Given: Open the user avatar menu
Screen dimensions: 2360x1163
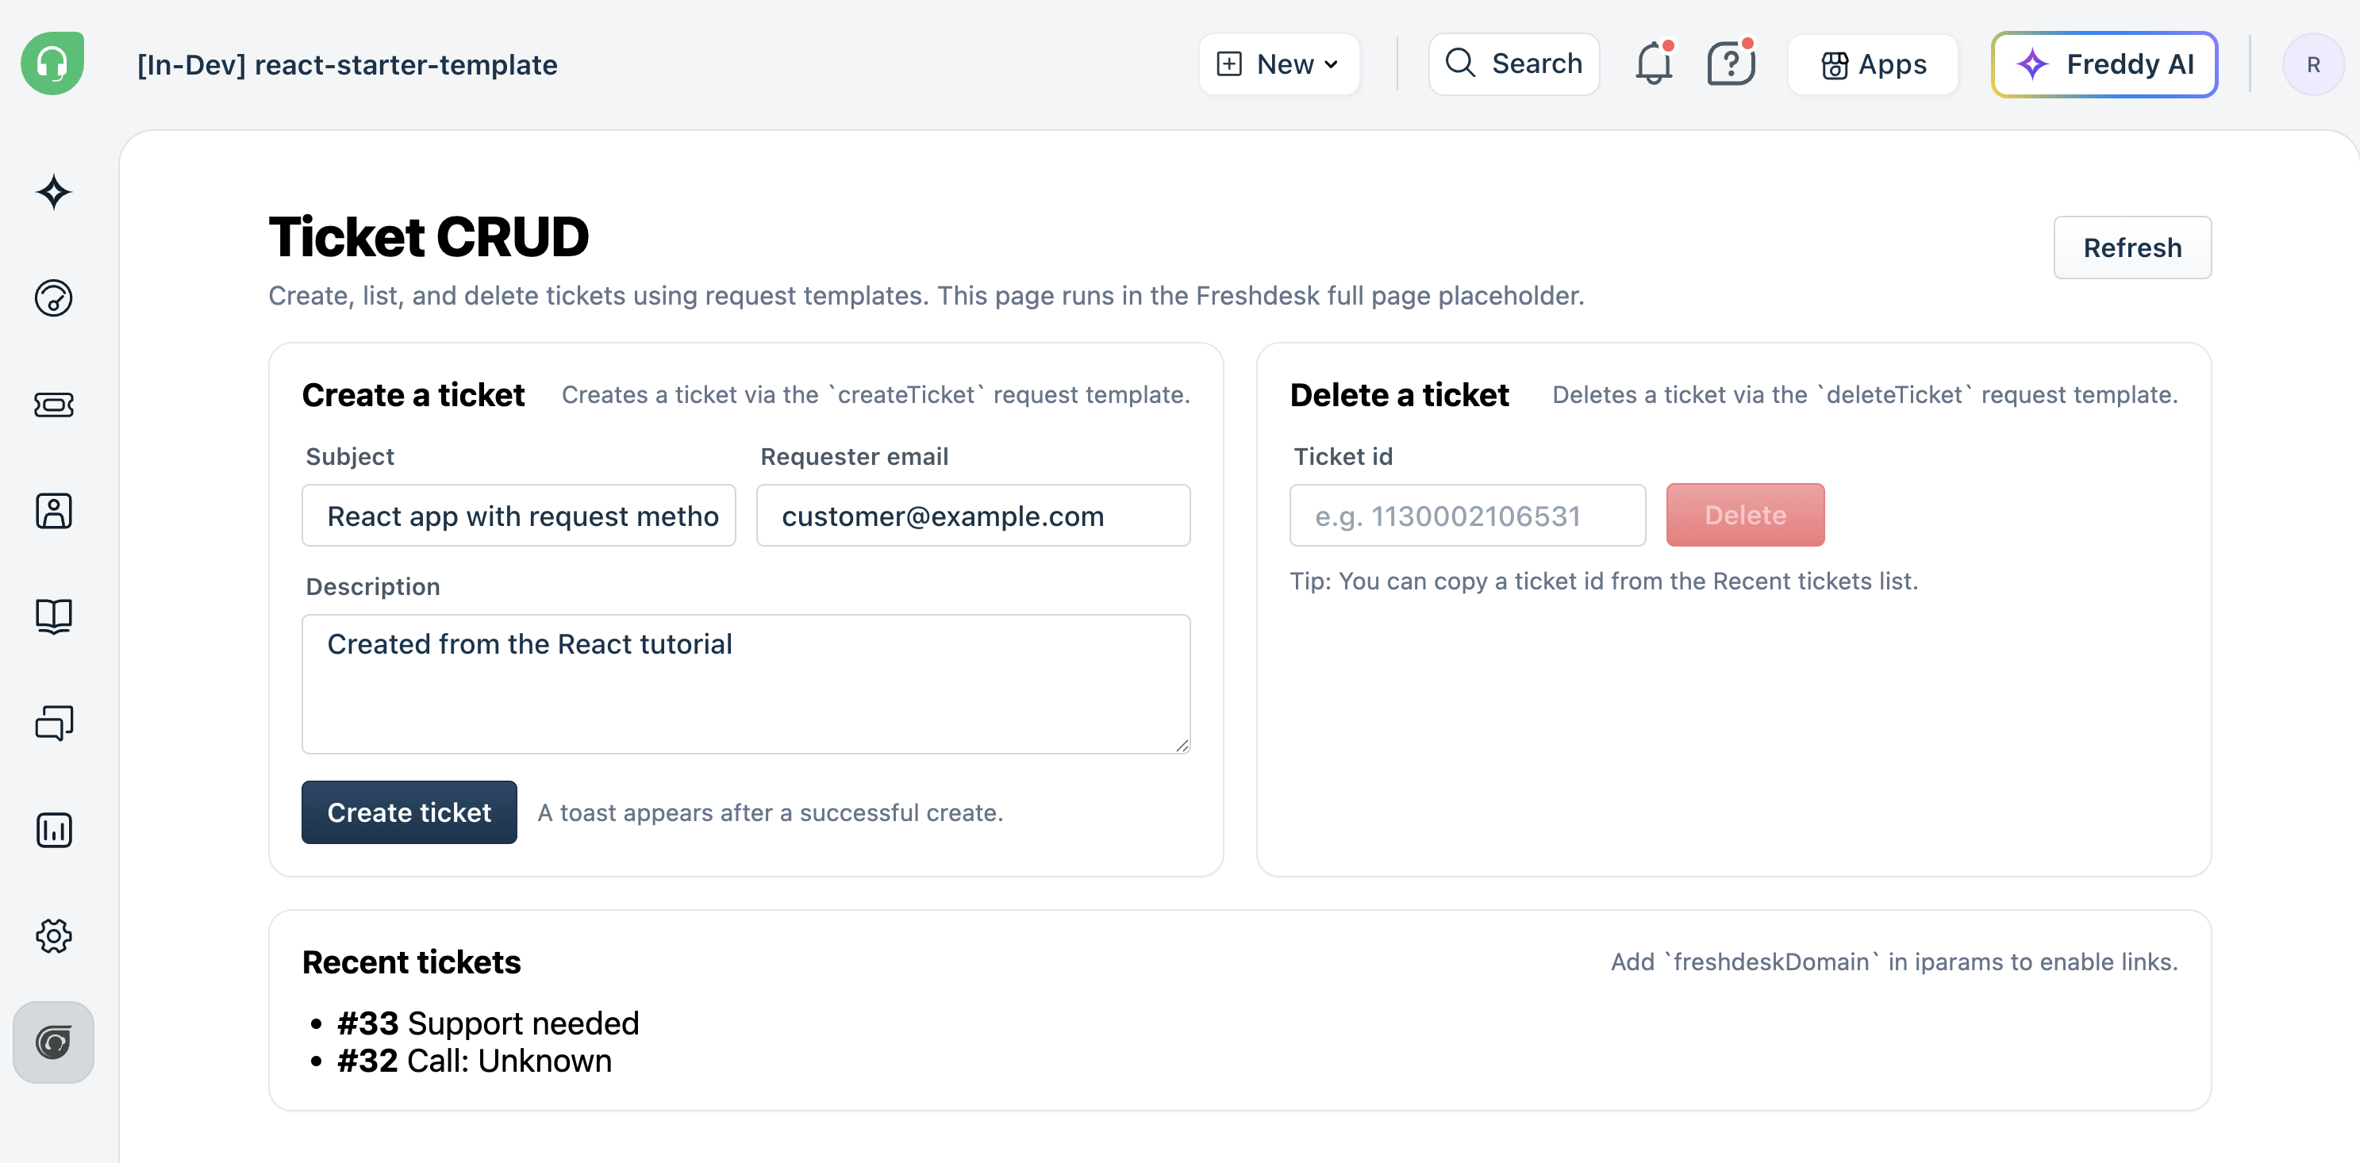Looking at the screenshot, I should (x=2313, y=63).
